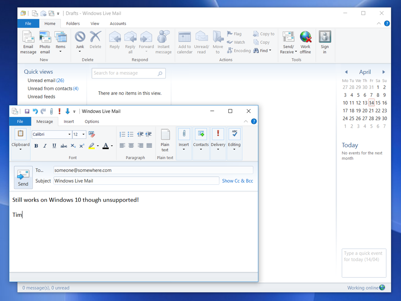
Task: Click the Subject input field
Action: [x=136, y=181]
